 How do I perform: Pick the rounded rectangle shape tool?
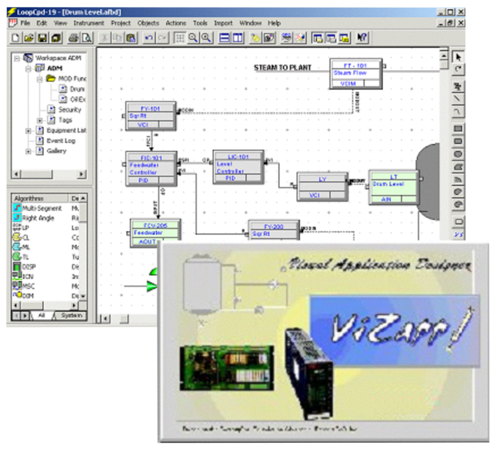click(x=458, y=142)
